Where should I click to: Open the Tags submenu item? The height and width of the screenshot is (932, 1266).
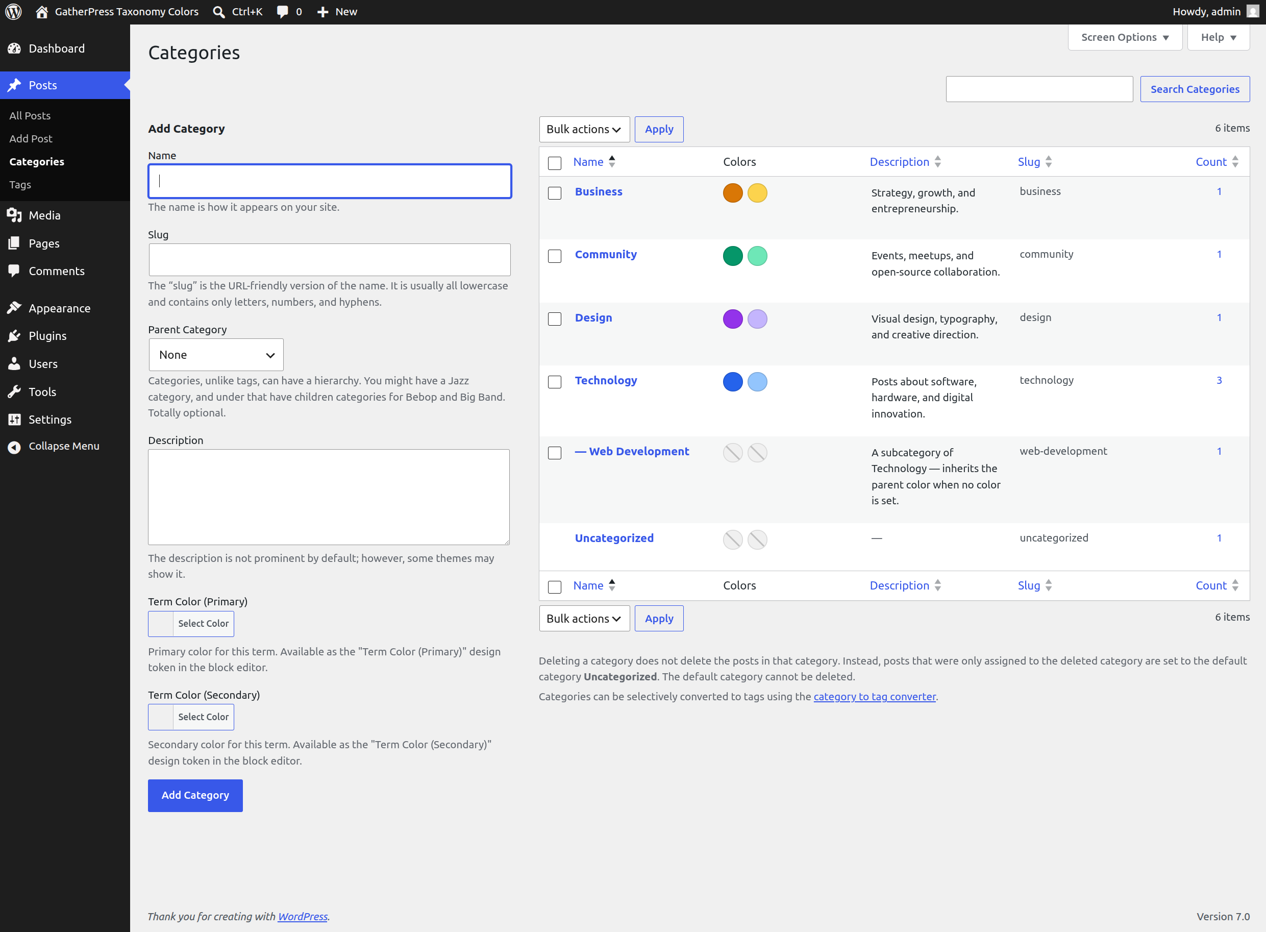coord(20,184)
